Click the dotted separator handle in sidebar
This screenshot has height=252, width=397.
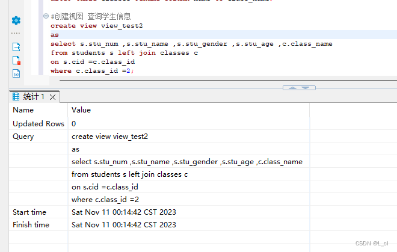[x=16, y=33]
